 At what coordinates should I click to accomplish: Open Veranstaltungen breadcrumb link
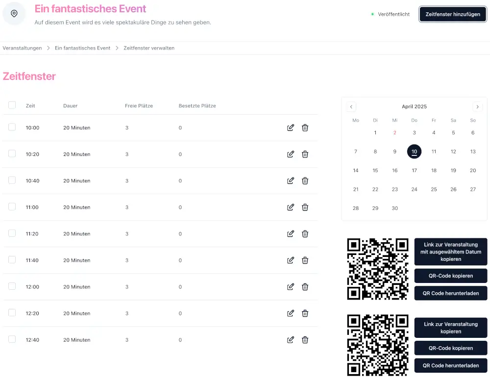[22, 48]
